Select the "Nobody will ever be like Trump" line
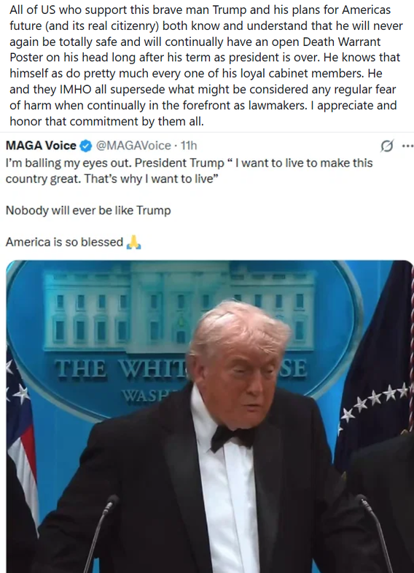 coord(88,211)
